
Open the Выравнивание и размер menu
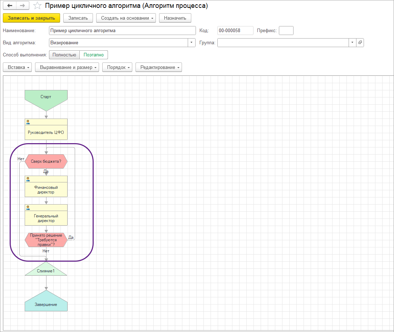point(67,67)
